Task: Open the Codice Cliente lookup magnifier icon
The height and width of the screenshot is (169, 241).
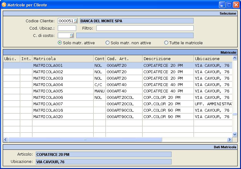Action: coord(76,21)
